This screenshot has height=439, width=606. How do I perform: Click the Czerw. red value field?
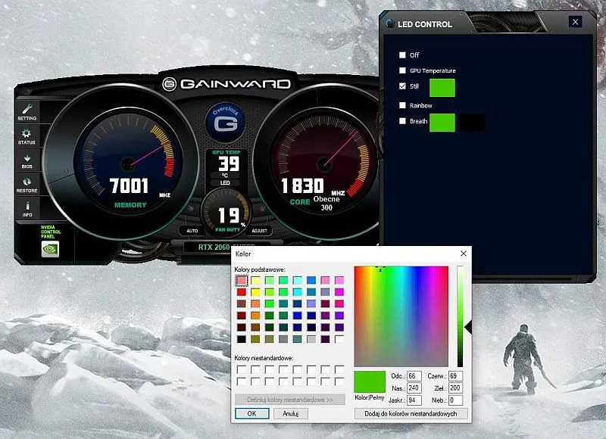pos(454,375)
